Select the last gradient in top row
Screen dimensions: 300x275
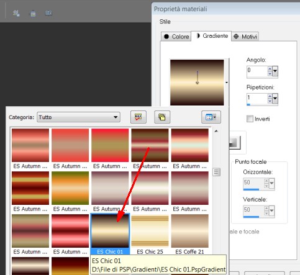click(189, 145)
